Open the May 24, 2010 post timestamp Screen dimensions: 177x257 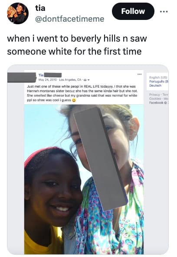(x=48, y=80)
